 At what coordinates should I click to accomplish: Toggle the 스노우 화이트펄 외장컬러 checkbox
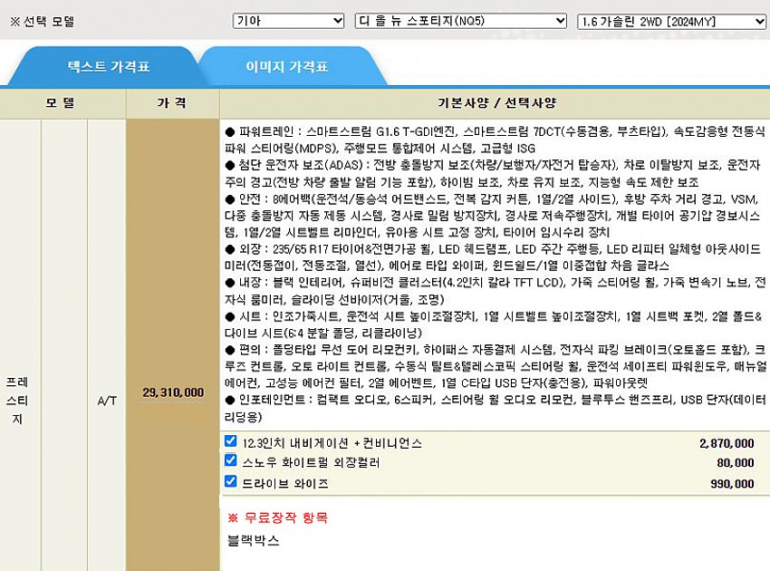[x=231, y=461]
